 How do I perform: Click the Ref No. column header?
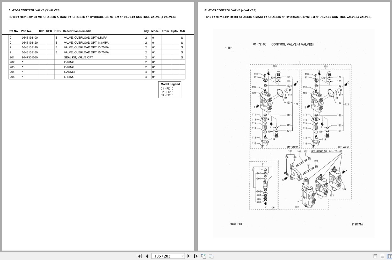click(14, 31)
